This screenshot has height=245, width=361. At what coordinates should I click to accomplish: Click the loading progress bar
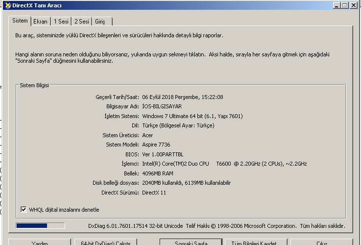pyautogui.click(x=40, y=226)
